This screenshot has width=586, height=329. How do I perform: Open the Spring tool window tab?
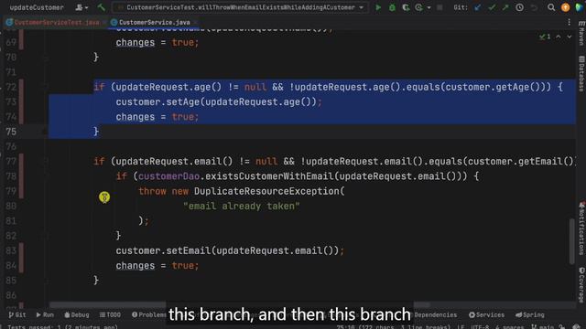[x=530, y=314]
